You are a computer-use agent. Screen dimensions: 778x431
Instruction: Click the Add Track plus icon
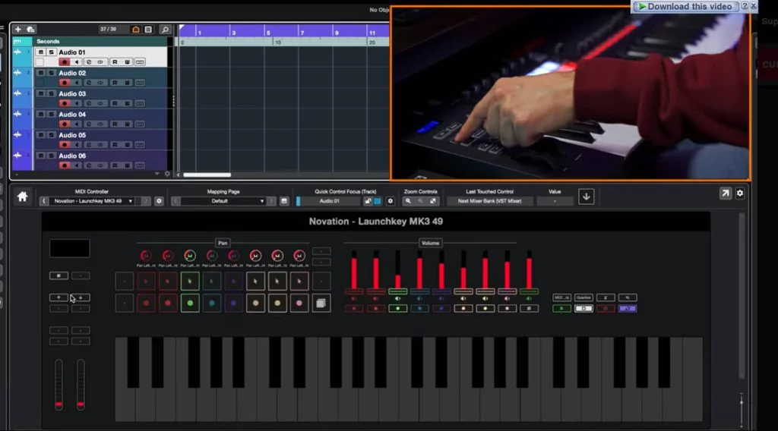[18, 30]
